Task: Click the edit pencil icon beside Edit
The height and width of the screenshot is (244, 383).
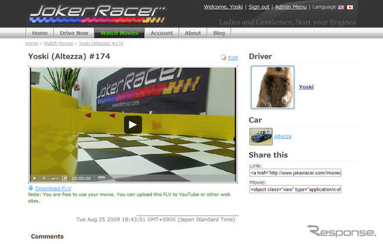Action: (223, 57)
